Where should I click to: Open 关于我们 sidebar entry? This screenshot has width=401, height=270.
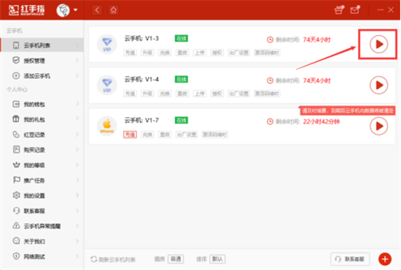42,241
